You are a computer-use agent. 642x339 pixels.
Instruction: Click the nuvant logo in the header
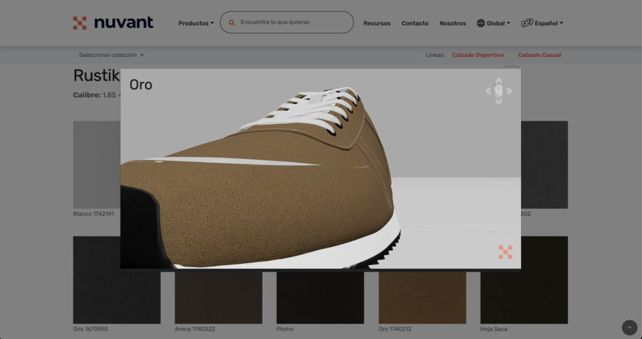113,23
